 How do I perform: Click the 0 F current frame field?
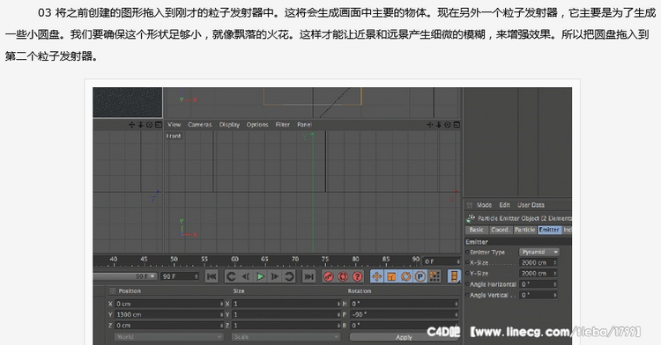(x=441, y=261)
